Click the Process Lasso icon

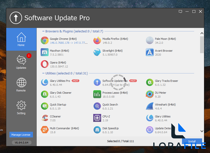[97, 94]
